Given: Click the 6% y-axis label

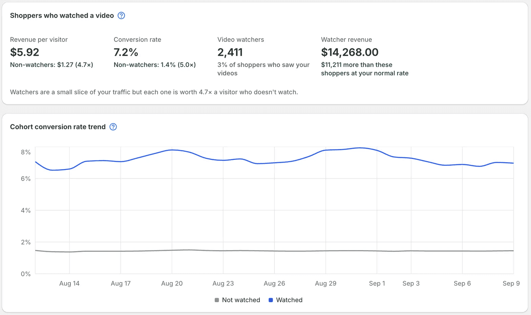Looking at the screenshot, I should (x=26, y=178).
